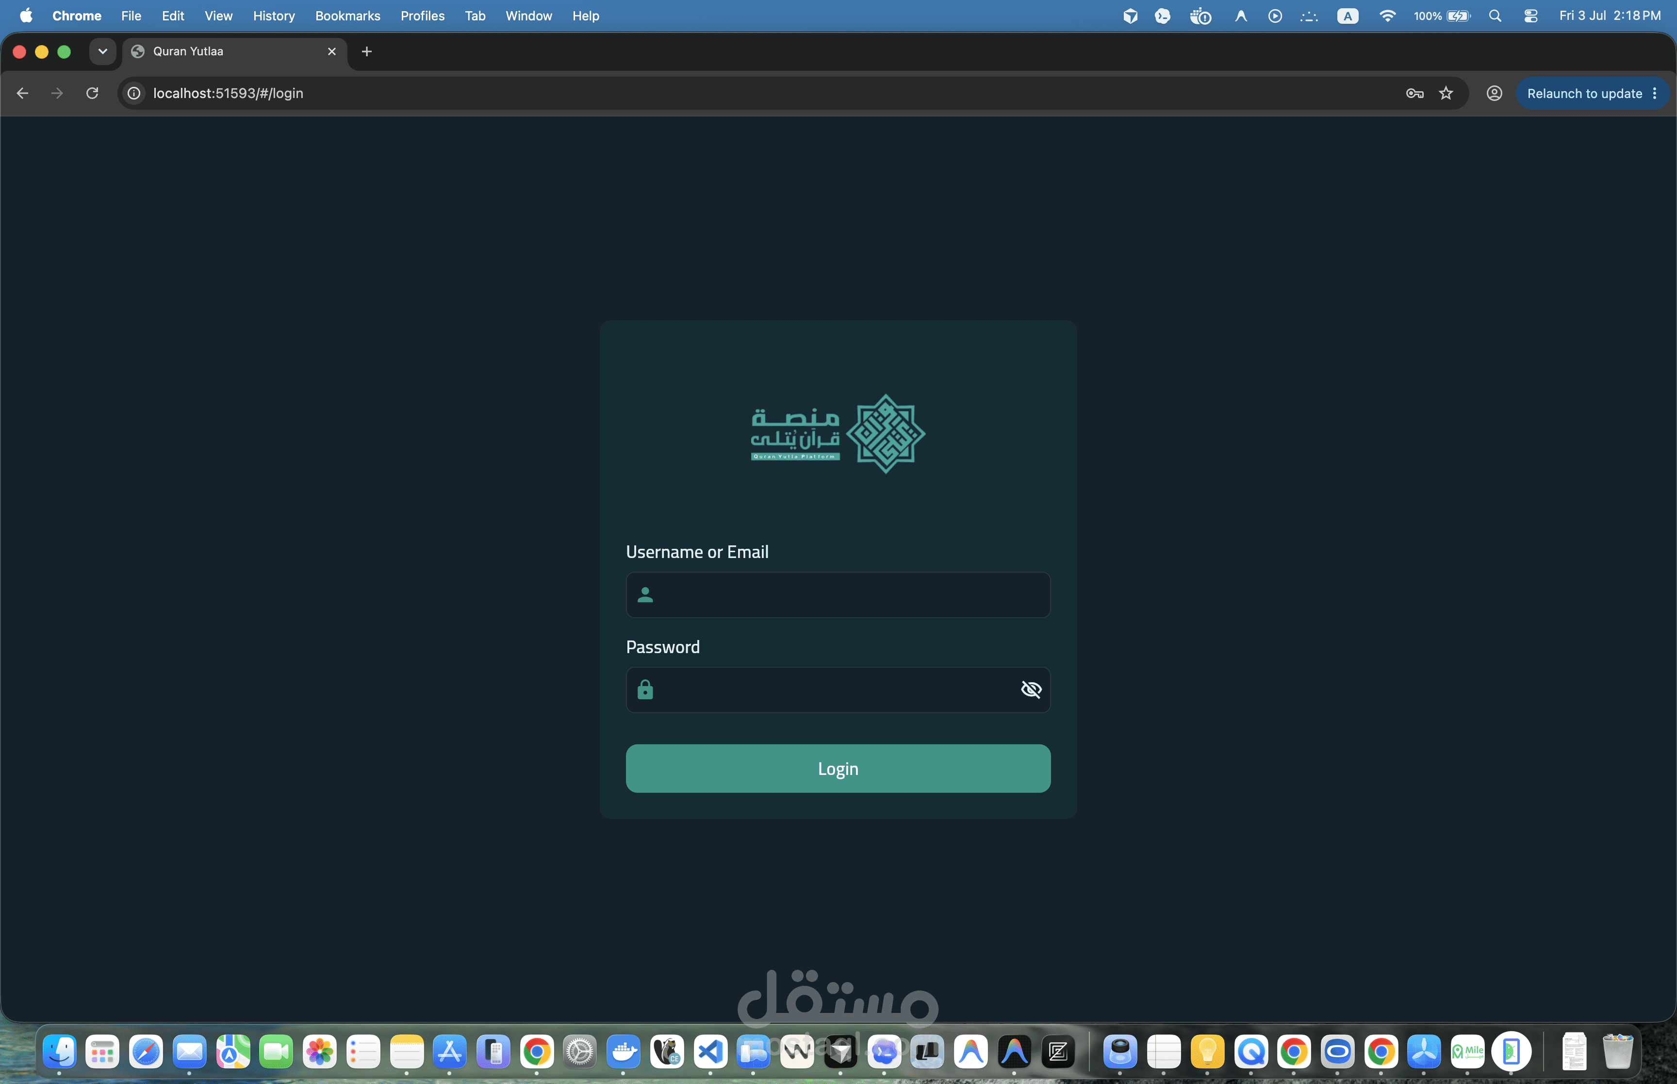Click the battery 100% status
Image resolution: width=1677 pixels, height=1084 pixels.
click(x=1442, y=16)
